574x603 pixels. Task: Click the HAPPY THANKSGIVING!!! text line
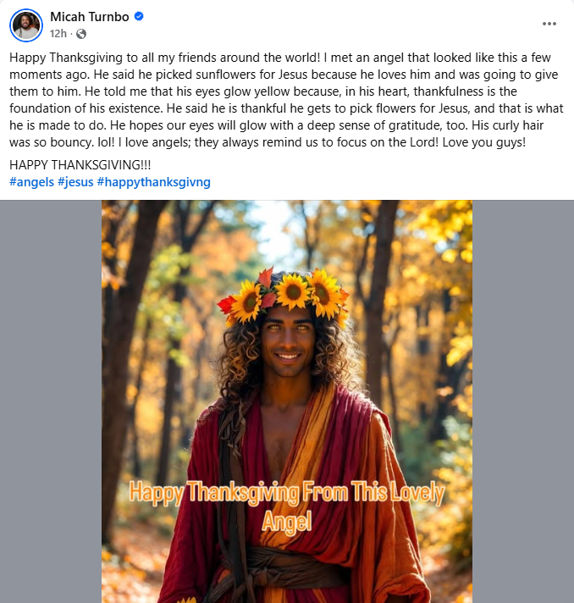(80, 165)
